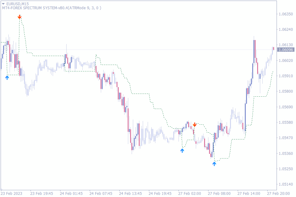Viewport: 296px width, 197px height.
Task: Click the 24 Feb 13:45 time axis label
Action: click(130, 194)
